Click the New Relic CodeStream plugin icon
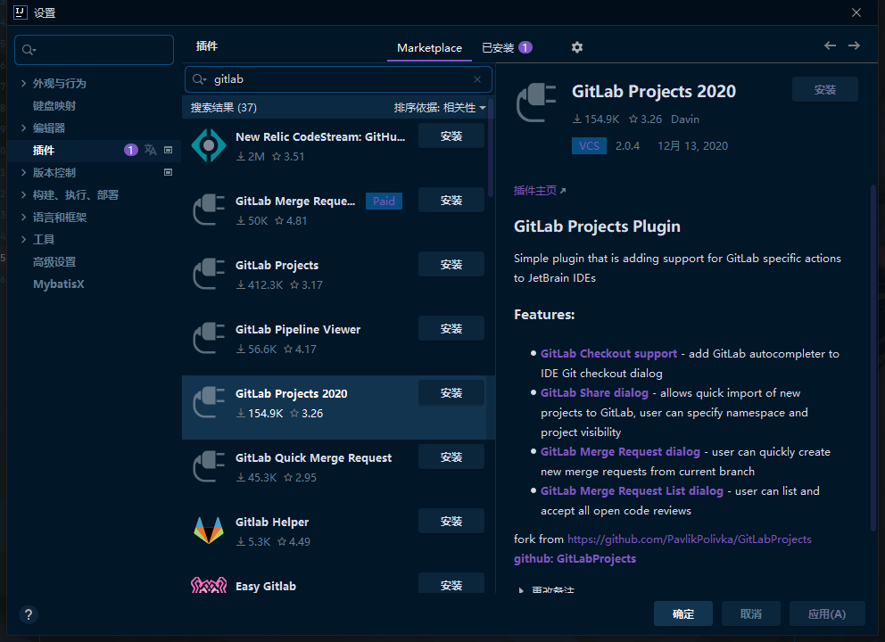 tap(209, 145)
